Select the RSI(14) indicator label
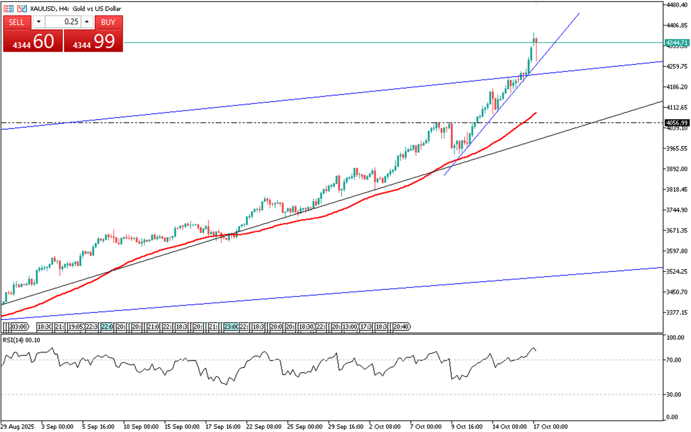This screenshot has width=691, height=432. (x=21, y=340)
